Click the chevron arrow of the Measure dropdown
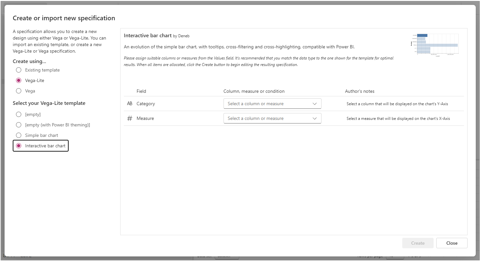Viewport: 480px width, 261px height. point(315,118)
